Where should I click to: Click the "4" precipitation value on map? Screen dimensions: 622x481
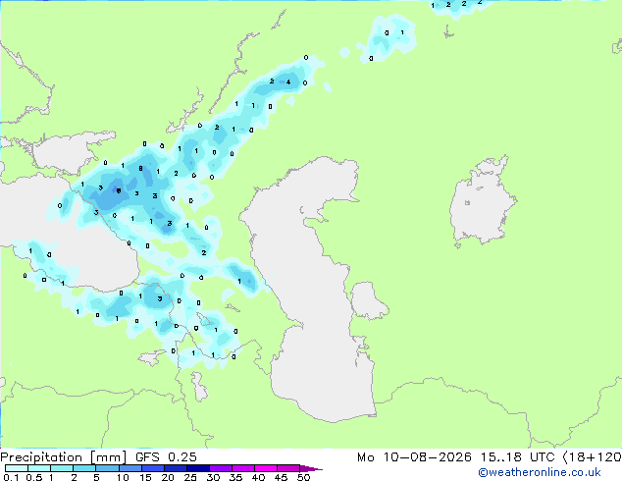pyautogui.click(x=288, y=82)
